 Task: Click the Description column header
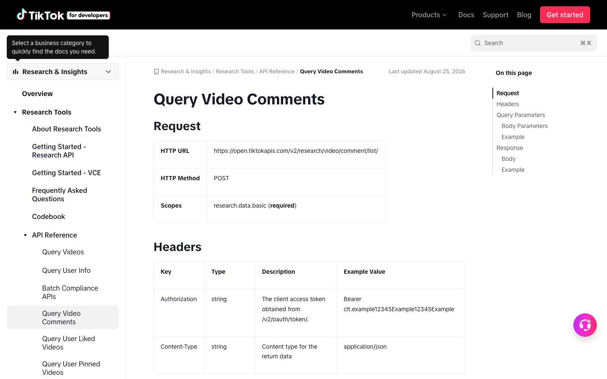coord(278,272)
